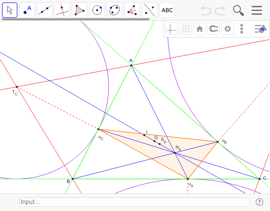
Task: Select the Polygon tool
Action: click(x=80, y=10)
